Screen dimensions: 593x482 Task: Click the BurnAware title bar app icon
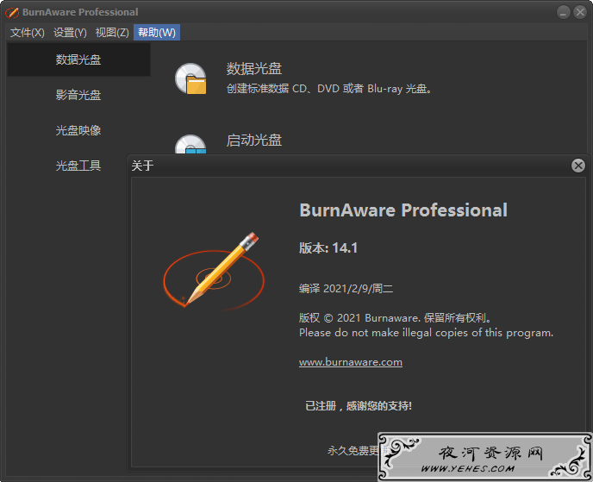[x=12, y=12]
